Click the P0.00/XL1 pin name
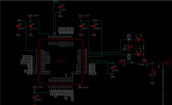Image resolution: width=172 pixels, height=105 pixels. (45, 52)
